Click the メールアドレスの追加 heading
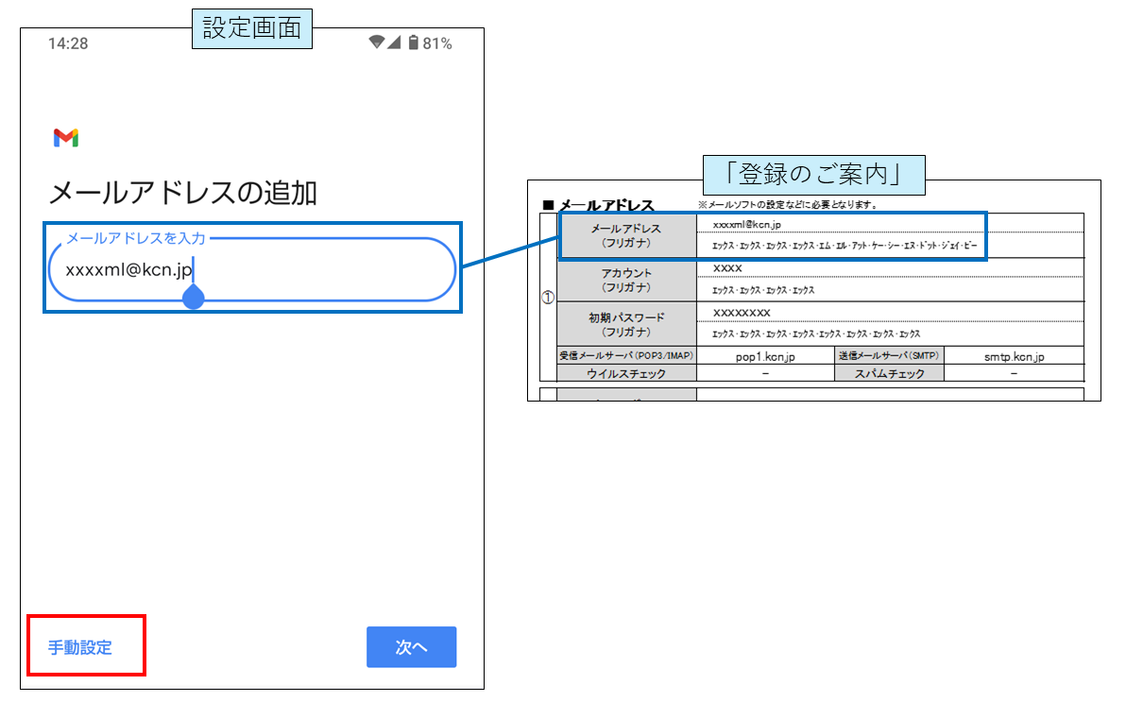 coord(182,194)
